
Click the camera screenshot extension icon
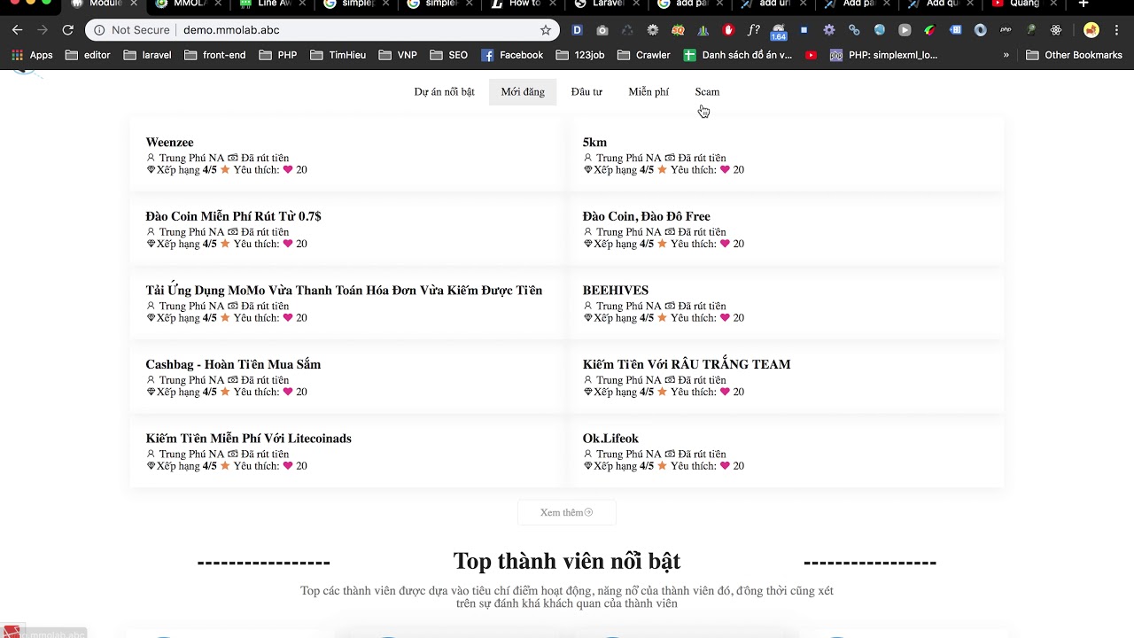point(602,30)
